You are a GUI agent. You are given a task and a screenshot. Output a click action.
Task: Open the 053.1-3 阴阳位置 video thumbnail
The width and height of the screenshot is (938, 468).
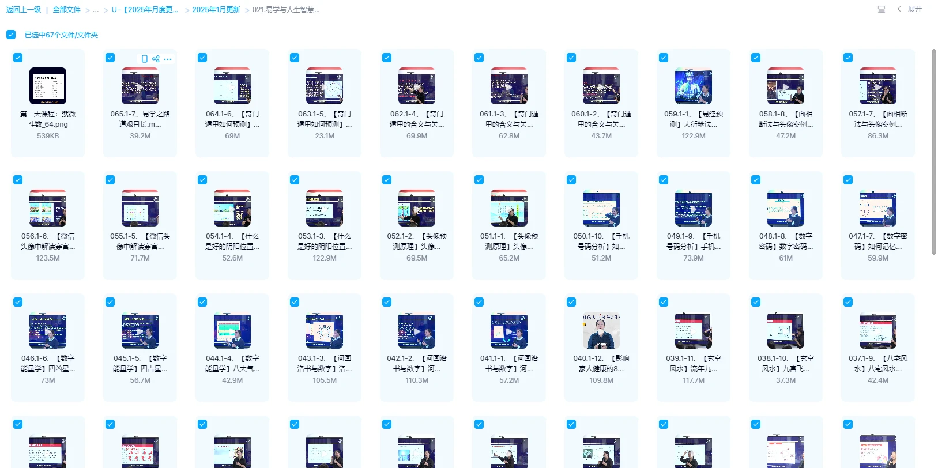click(x=325, y=207)
